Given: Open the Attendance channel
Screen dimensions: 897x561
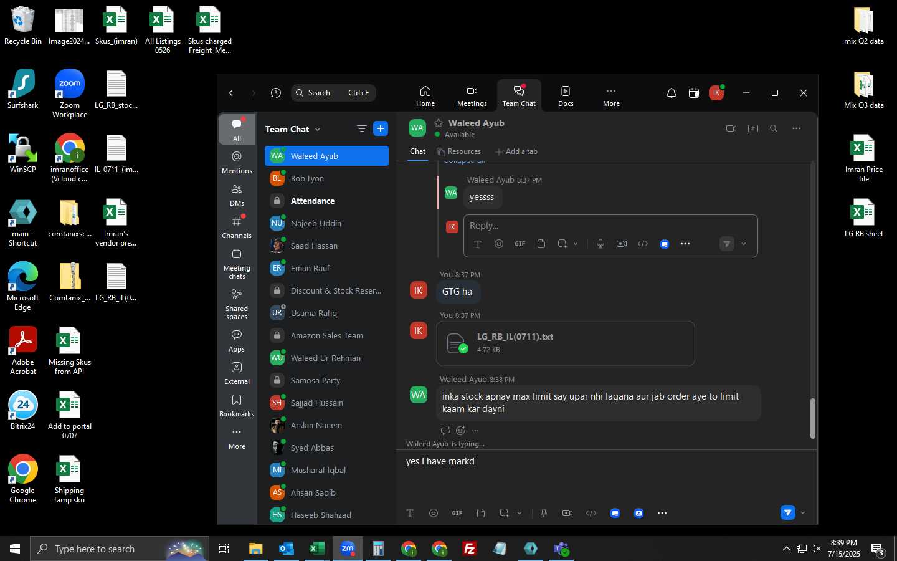Looking at the screenshot, I should 326,201.
